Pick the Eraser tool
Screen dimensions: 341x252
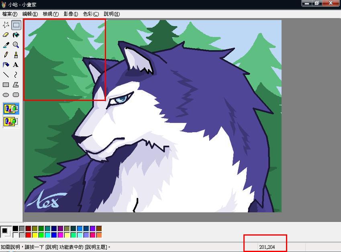pos(6,35)
